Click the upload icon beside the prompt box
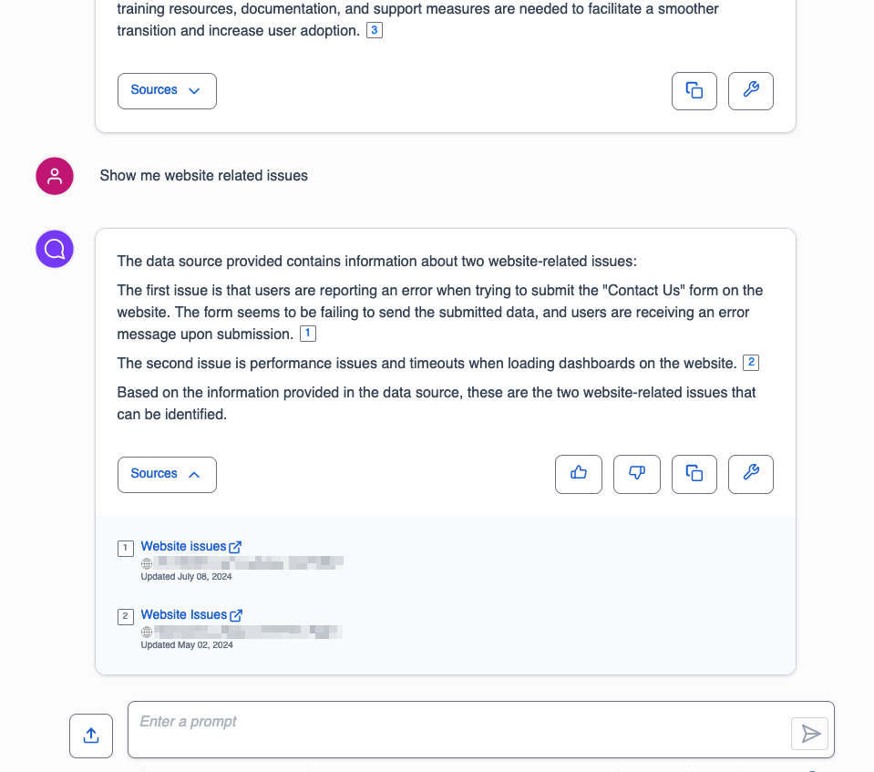The width and height of the screenshot is (874, 772). 90,736
